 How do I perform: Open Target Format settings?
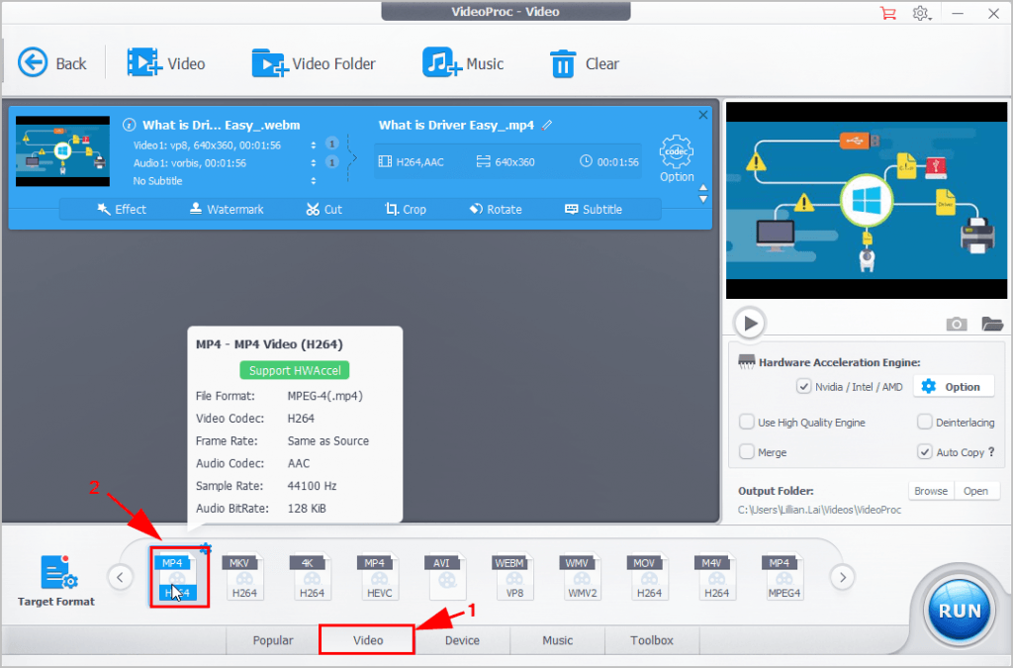pos(56,580)
